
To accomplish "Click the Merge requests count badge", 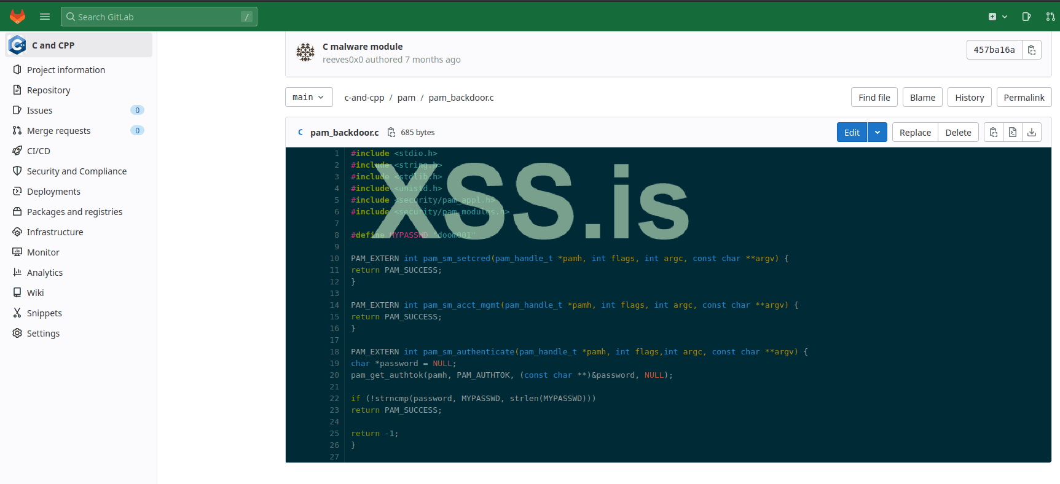I will tap(137, 131).
